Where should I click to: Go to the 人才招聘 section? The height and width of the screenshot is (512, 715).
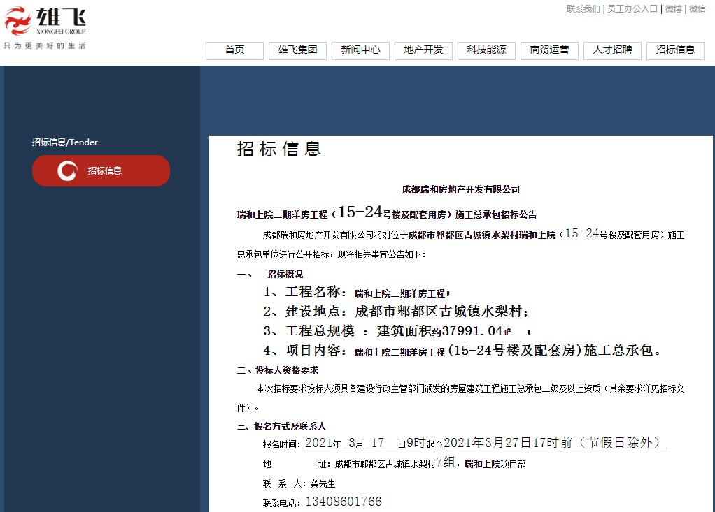click(611, 50)
